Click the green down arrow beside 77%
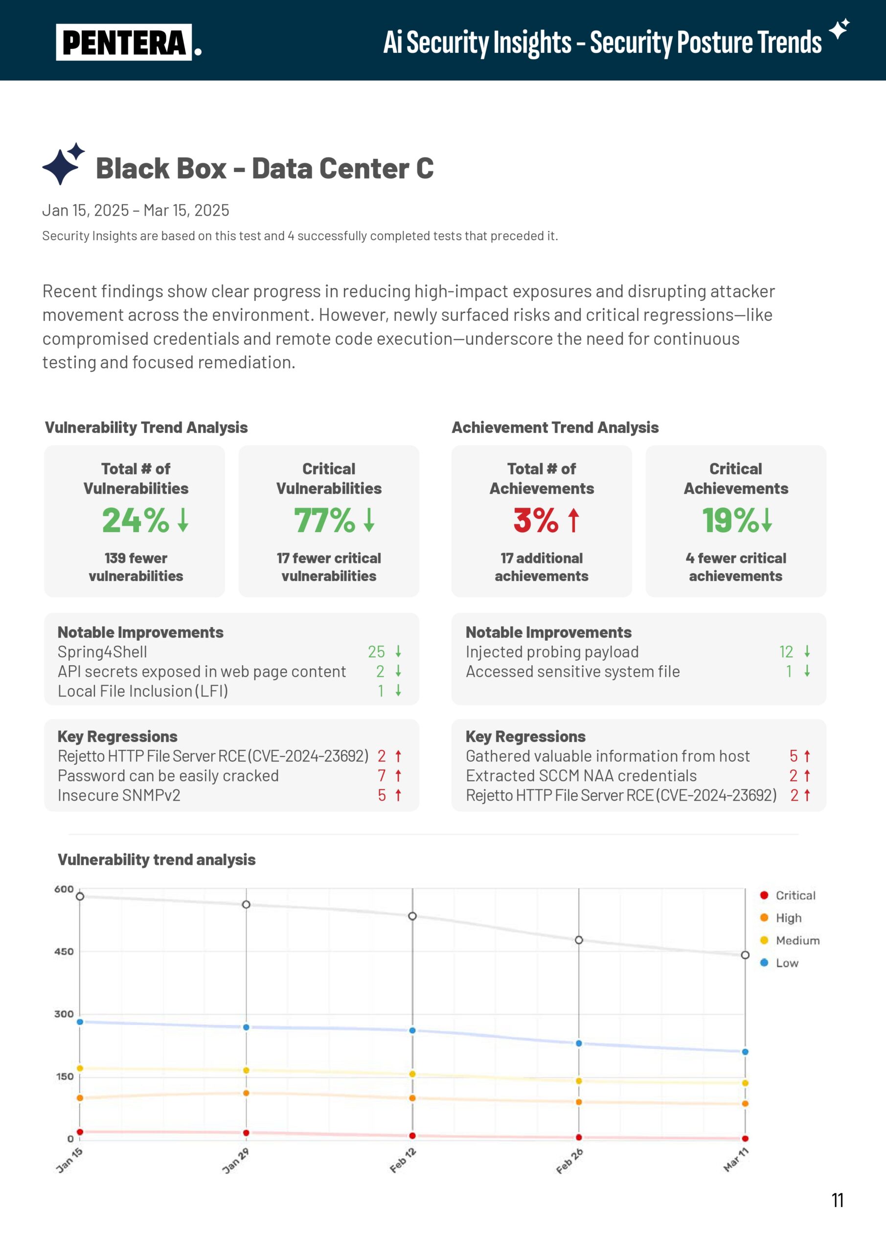Image resolution: width=886 pixels, height=1252 pixels. (369, 520)
